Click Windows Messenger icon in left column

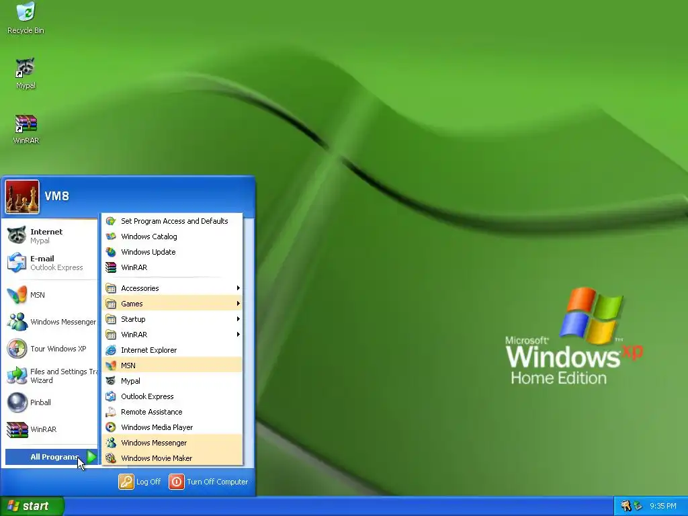(17, 322)
